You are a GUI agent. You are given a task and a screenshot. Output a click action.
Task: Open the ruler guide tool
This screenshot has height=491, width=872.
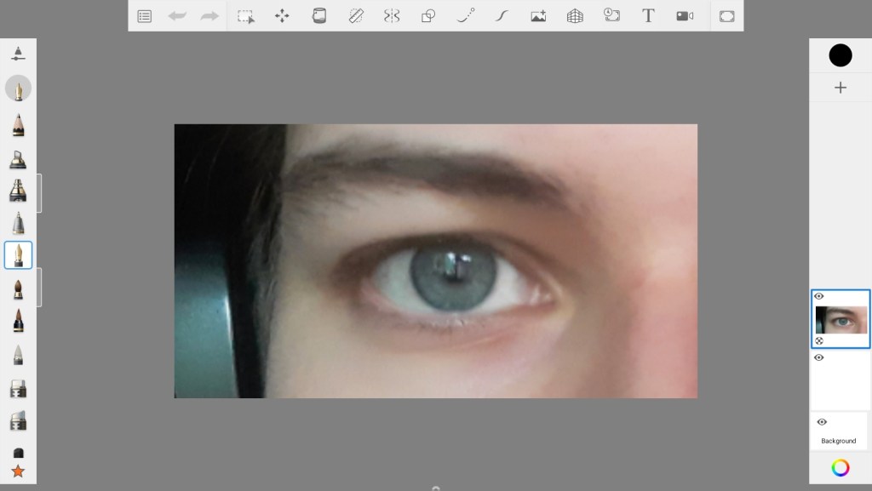(356, 16)
